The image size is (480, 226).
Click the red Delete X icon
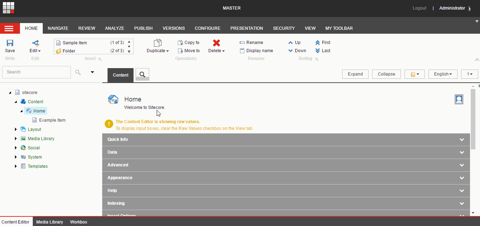[216, 43]
